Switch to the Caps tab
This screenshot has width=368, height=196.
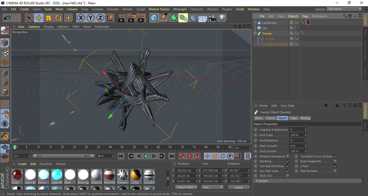[x=294, y=118]
